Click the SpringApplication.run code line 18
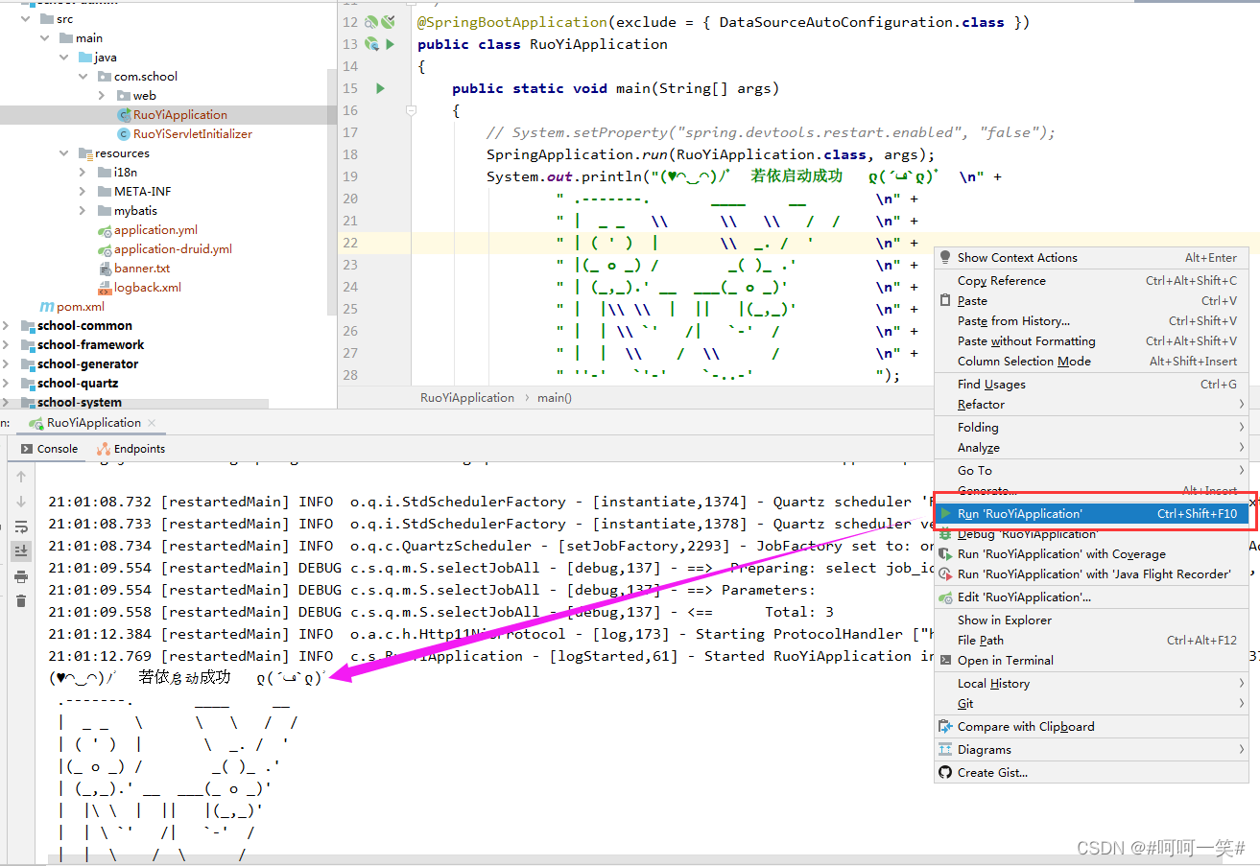The width and height of the screenshot is (1260, 866). (710, 154)
